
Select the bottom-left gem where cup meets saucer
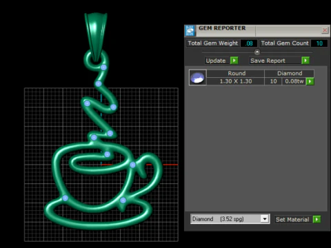66,198
